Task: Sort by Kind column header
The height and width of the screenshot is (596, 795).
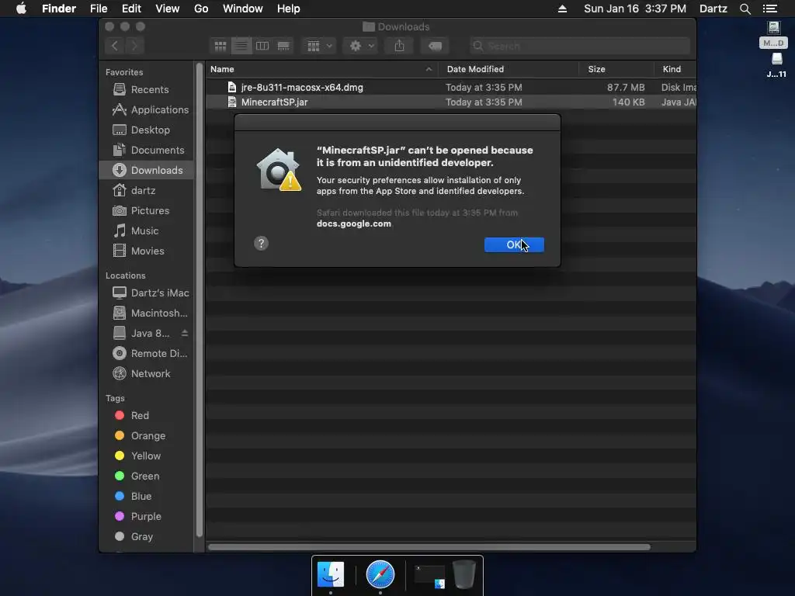Action: [x=675, y=69]
